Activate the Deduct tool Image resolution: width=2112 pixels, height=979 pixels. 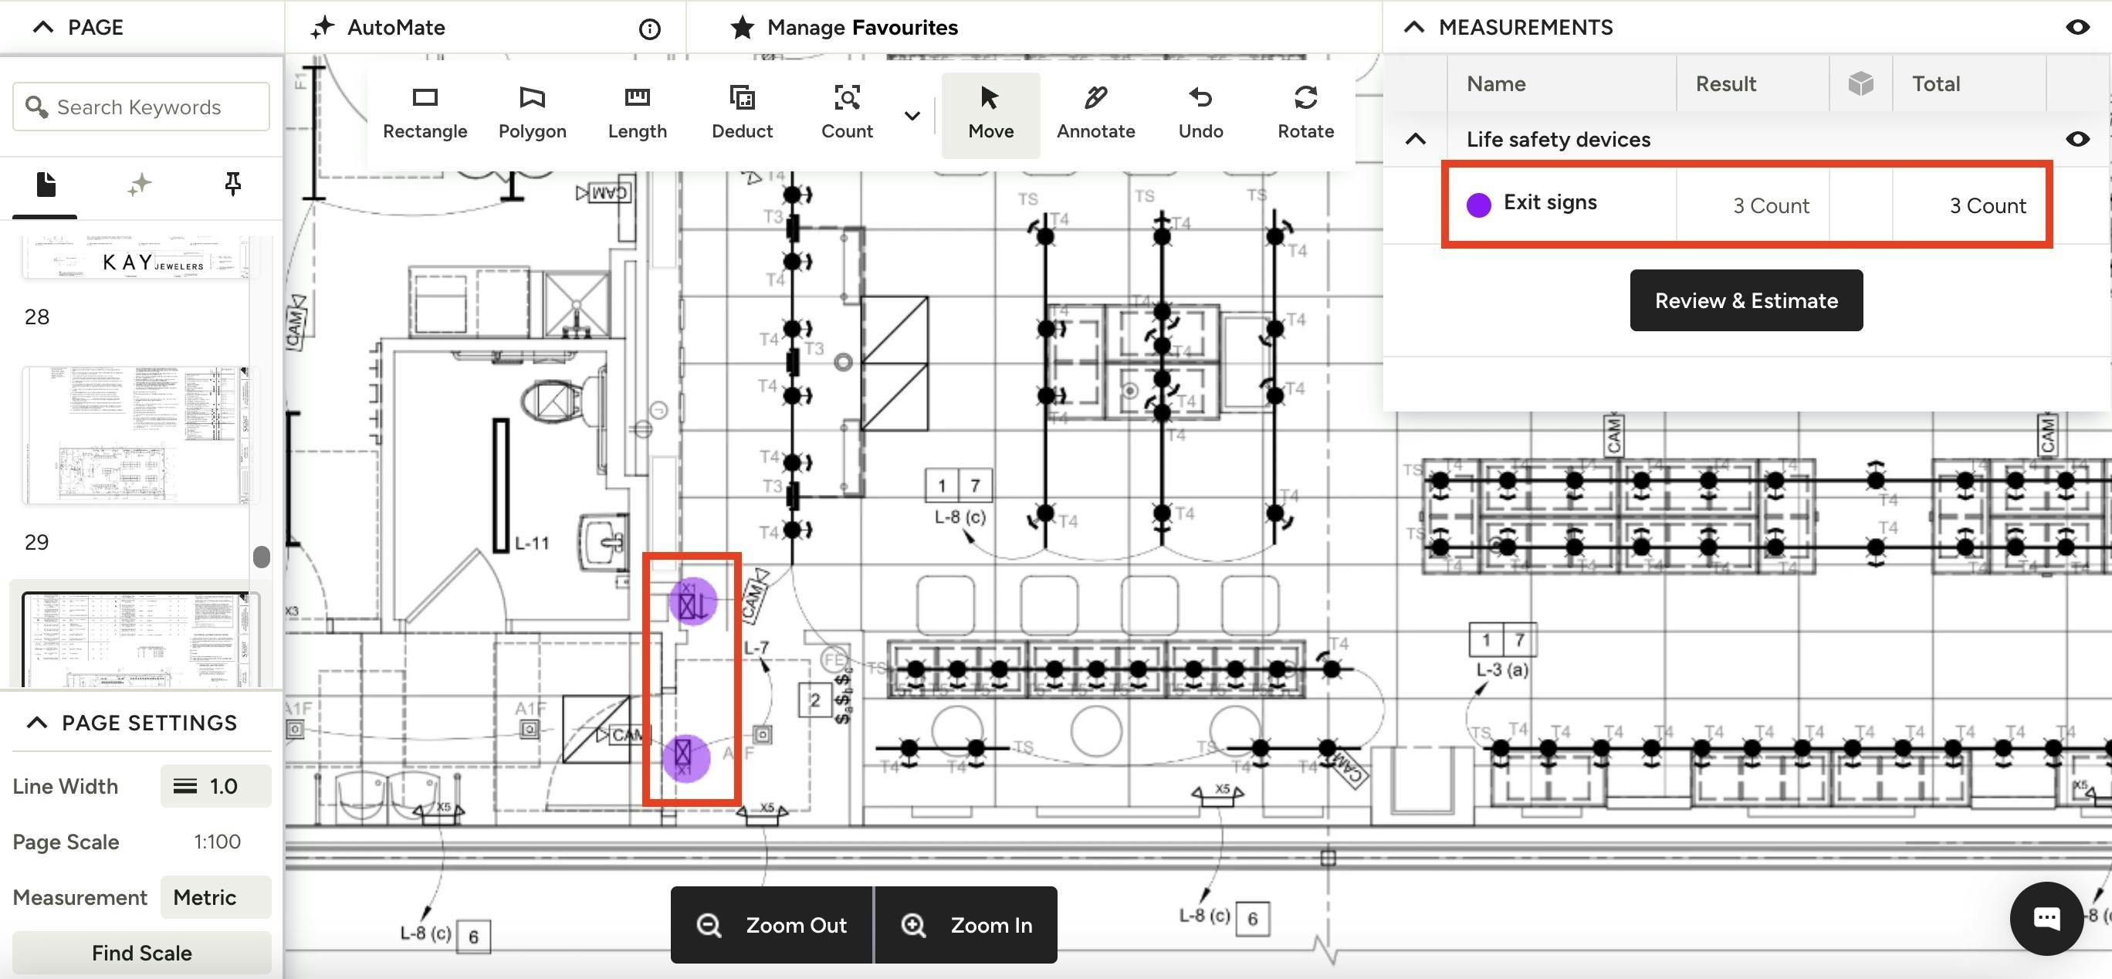(x=741, y=113)
